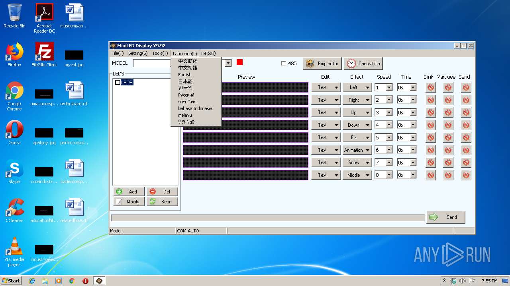The width and height of the screenshot is (510, 286).
Task: Send the Up effect row message
Action: (466, 112)
